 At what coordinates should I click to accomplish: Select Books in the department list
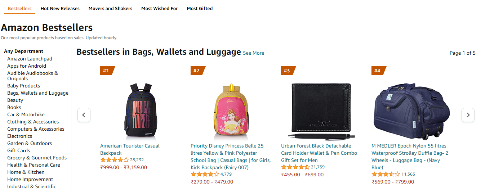pos(14,107)
